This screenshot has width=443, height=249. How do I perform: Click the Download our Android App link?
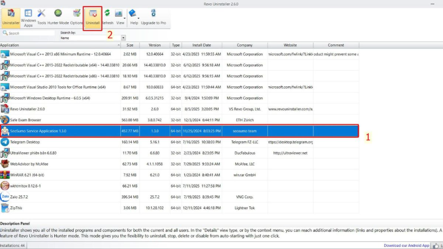click(406, 246)
